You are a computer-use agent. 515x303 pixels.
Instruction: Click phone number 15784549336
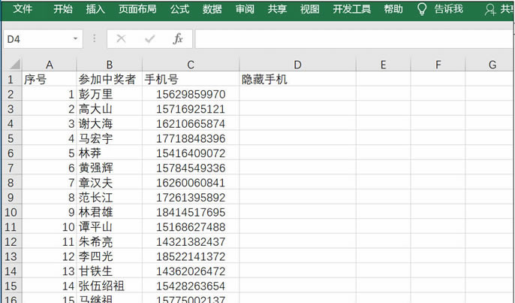[x=191, y=168]
